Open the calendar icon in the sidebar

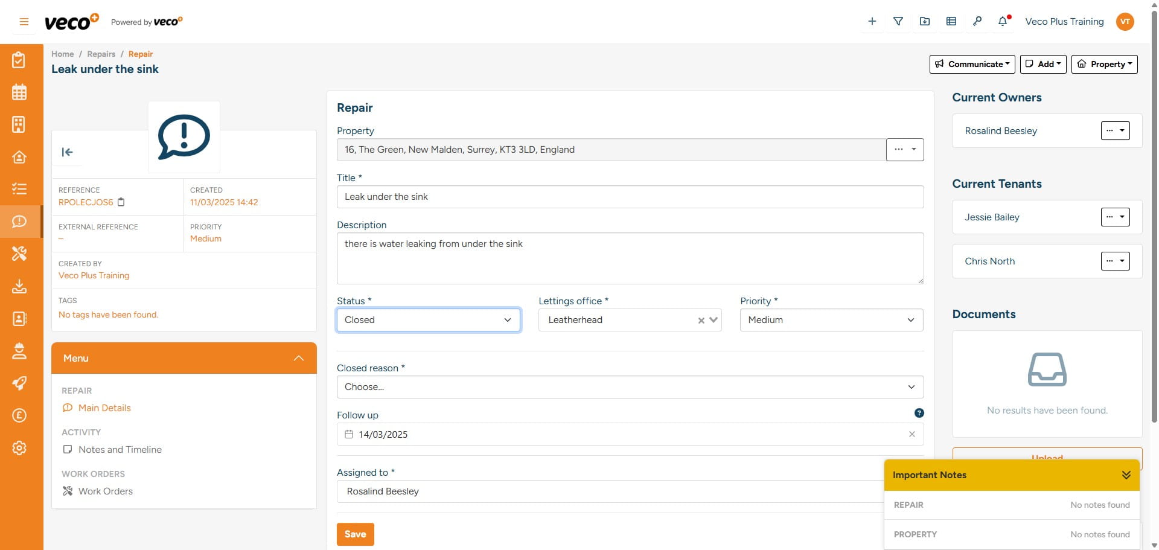19,92
